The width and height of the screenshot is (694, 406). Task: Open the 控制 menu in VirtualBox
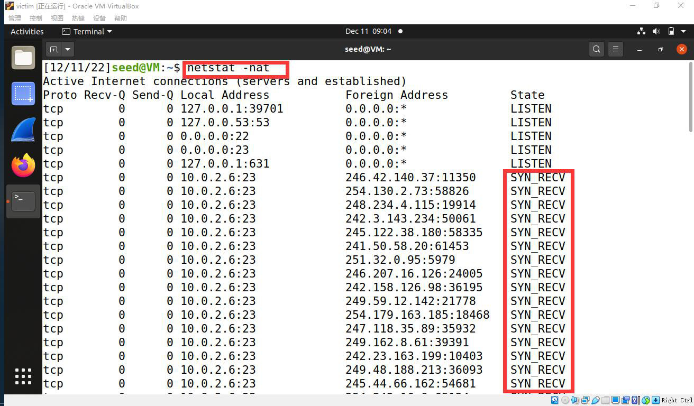35,17
